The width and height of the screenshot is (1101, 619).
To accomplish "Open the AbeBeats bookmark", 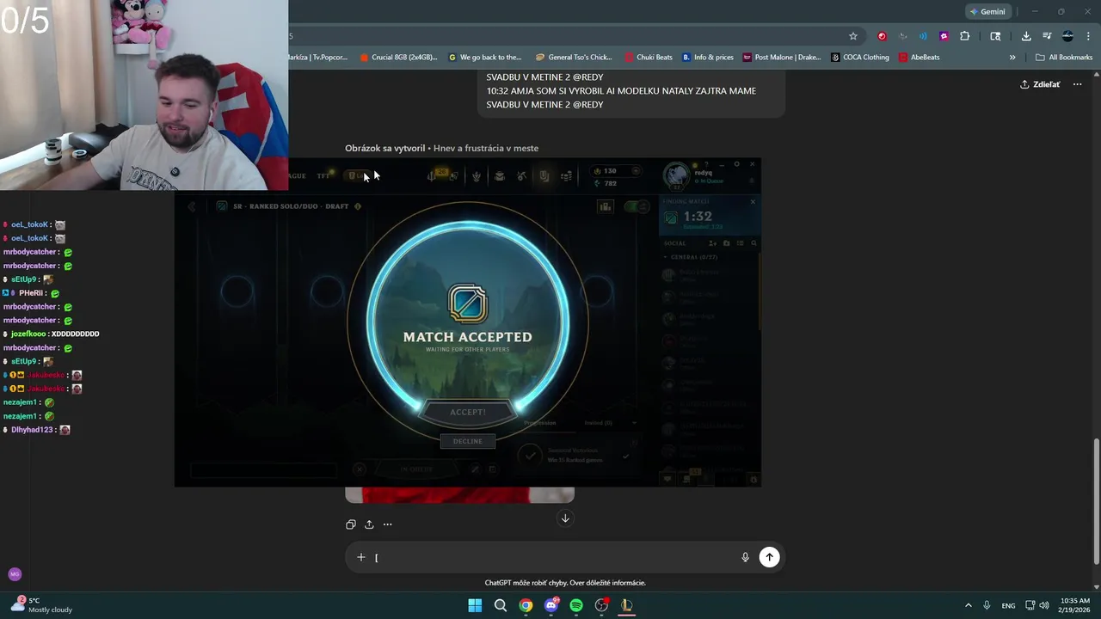I will click(x=919, y=58).
